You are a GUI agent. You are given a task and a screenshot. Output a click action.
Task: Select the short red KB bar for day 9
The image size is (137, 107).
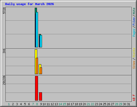point(40,96)
